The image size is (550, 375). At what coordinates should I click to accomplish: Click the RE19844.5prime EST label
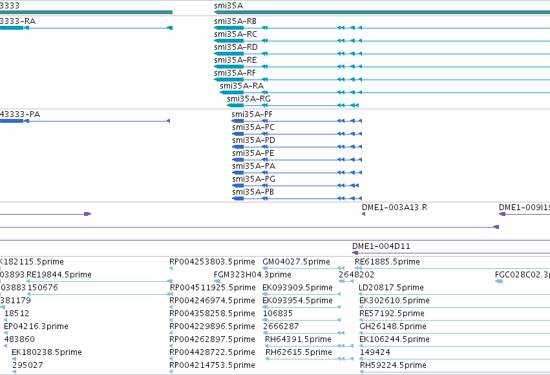59,275
